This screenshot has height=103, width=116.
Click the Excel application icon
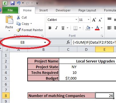[x=5, y=3]
